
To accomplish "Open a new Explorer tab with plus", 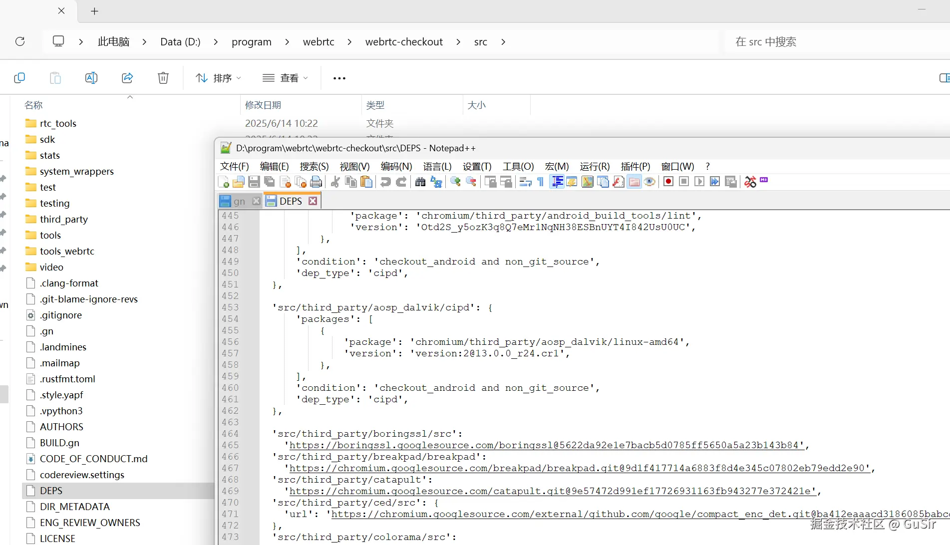I will tap(94, 11).
